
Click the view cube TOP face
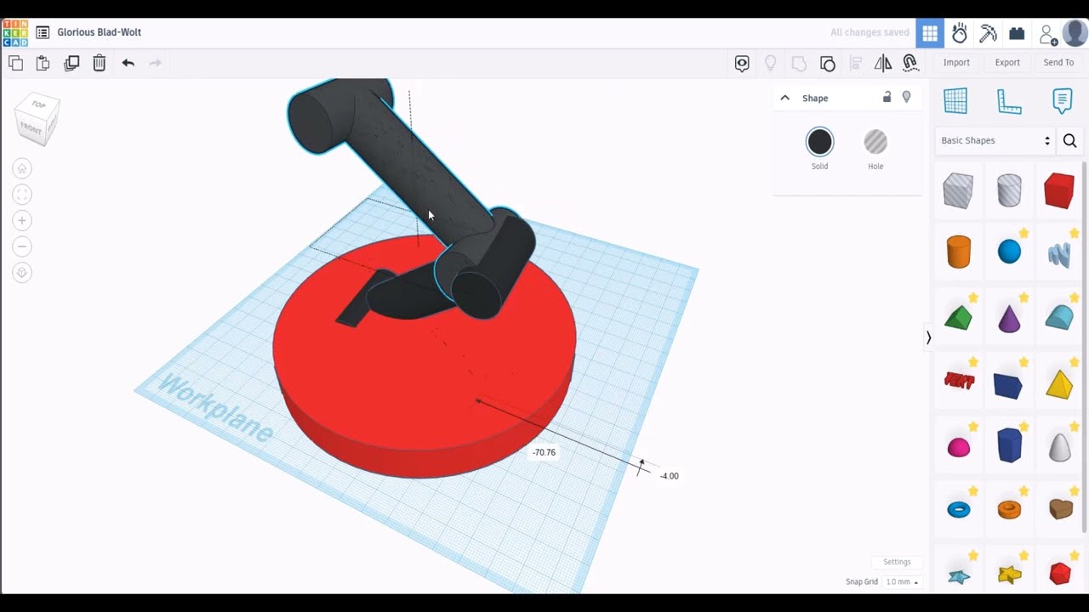[x=38, y=106]
